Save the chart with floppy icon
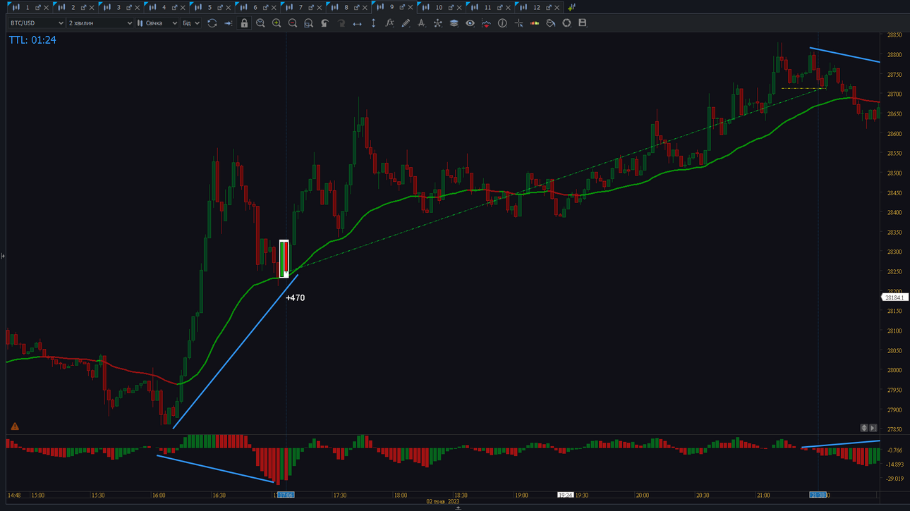Image resolution: width=910 pixels, height=511 pixels. click(583, 23)
